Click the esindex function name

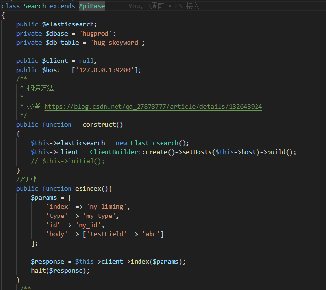click(x=88, y=189)
